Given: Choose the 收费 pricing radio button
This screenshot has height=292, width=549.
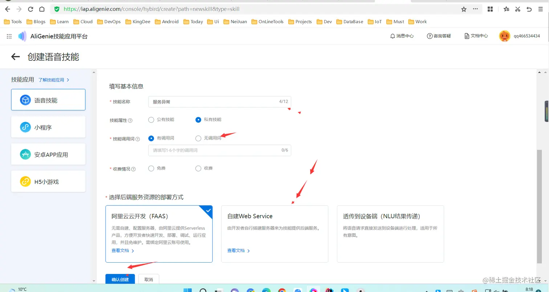Looking at the screenshot, I should (198, 169).
